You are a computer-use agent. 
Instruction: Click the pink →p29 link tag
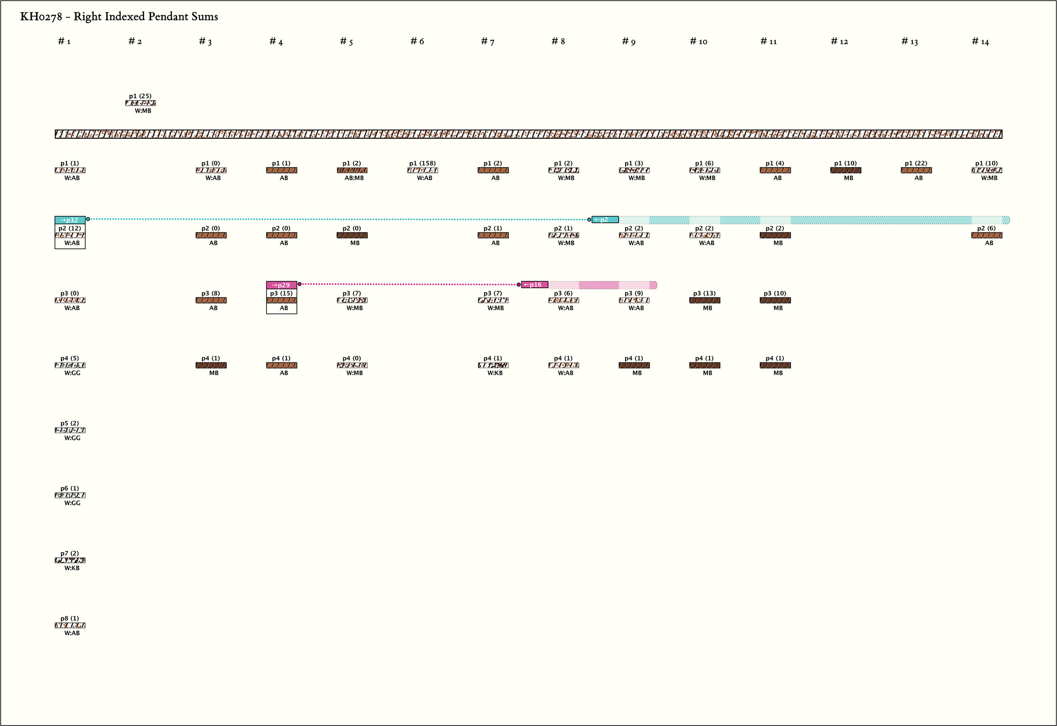[281, 285]
